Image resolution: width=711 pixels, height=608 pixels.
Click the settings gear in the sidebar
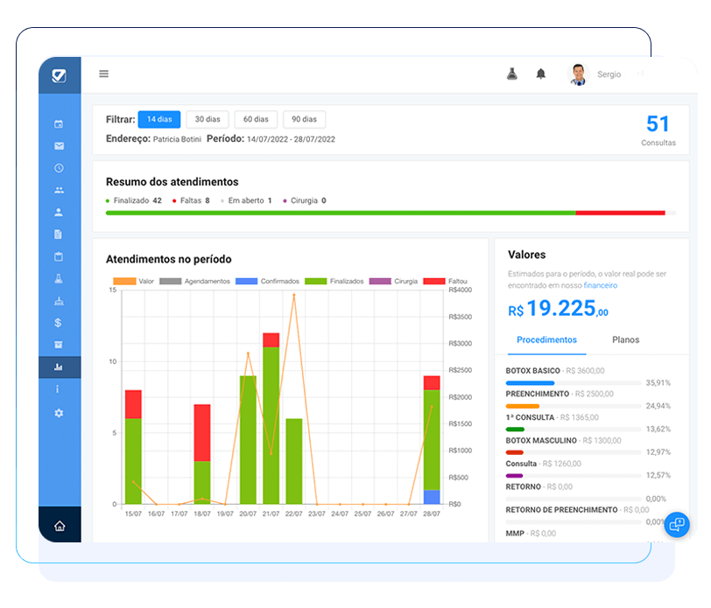tap(59, 412)
